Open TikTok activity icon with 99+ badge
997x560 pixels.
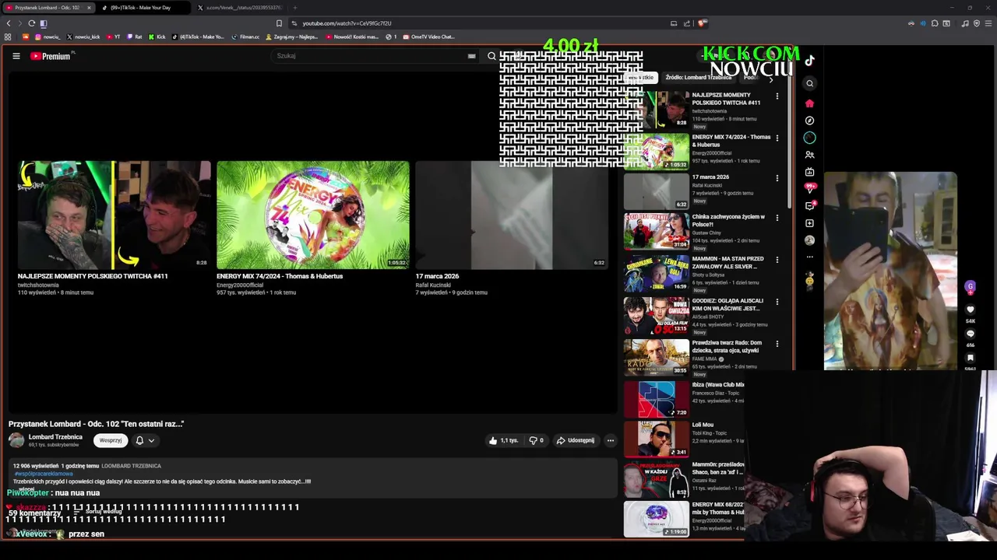(809, 188)
